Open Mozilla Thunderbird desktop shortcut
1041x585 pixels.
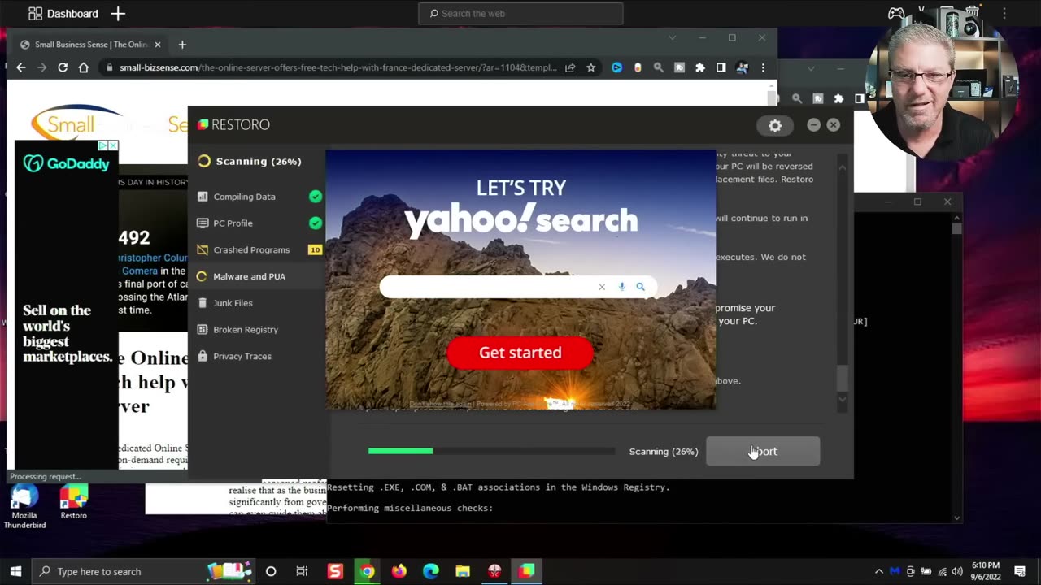24,506
